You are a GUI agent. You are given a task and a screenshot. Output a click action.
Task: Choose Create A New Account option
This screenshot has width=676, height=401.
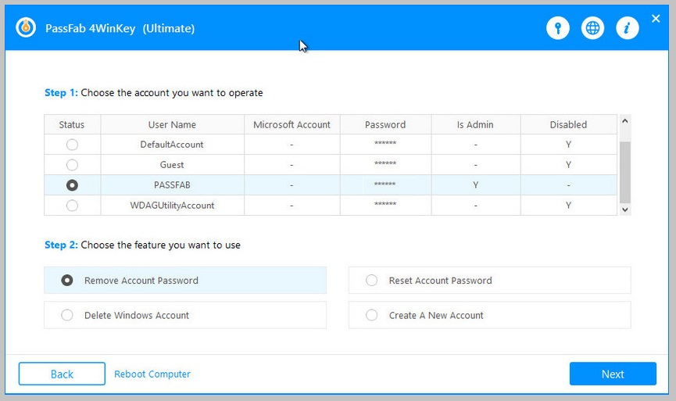[489, 315]
